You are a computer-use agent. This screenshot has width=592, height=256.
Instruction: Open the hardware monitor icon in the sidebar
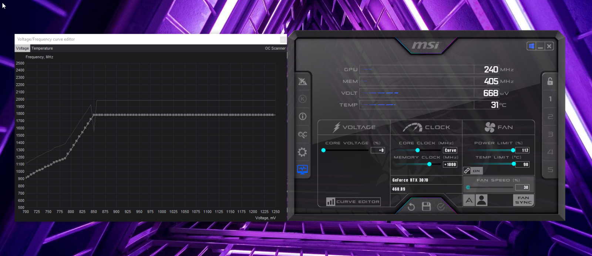[302, 170]
